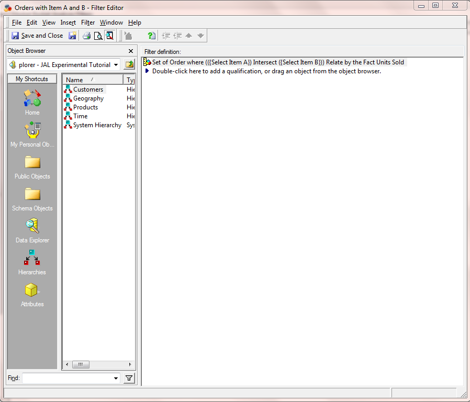This screenshot has width=470, height=402.
Task: Close the Object Browser panel
Action: (x=130, y=51)
